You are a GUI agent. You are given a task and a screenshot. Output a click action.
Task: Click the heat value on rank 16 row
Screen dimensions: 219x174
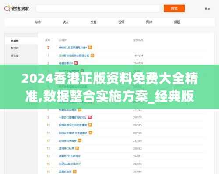[138, 172]
